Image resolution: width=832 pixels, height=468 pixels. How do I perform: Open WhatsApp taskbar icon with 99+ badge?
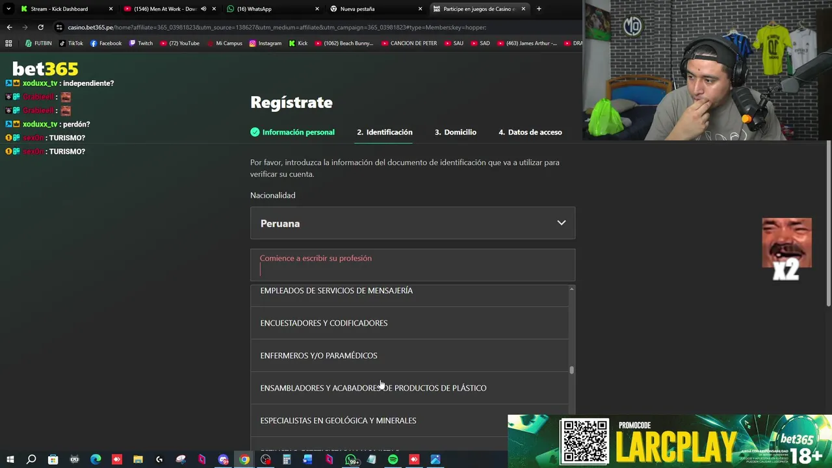click(352, 460)
